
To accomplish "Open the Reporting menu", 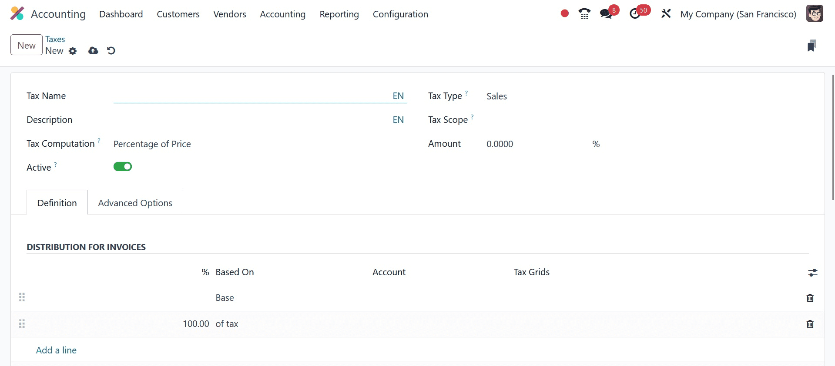I will [339, 14].
